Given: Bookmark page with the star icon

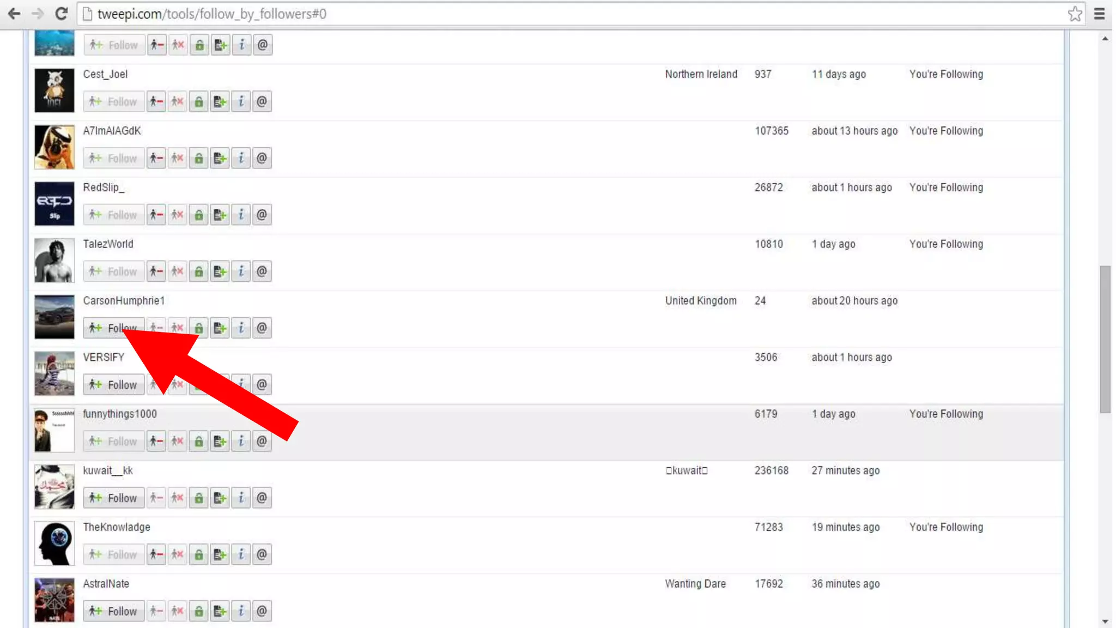Looking at the screenshot, I should [x=1075, y=14].
